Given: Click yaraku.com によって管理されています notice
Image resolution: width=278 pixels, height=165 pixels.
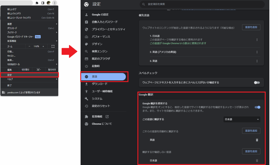Looking at the screenshot, I should tap(29, 92).
